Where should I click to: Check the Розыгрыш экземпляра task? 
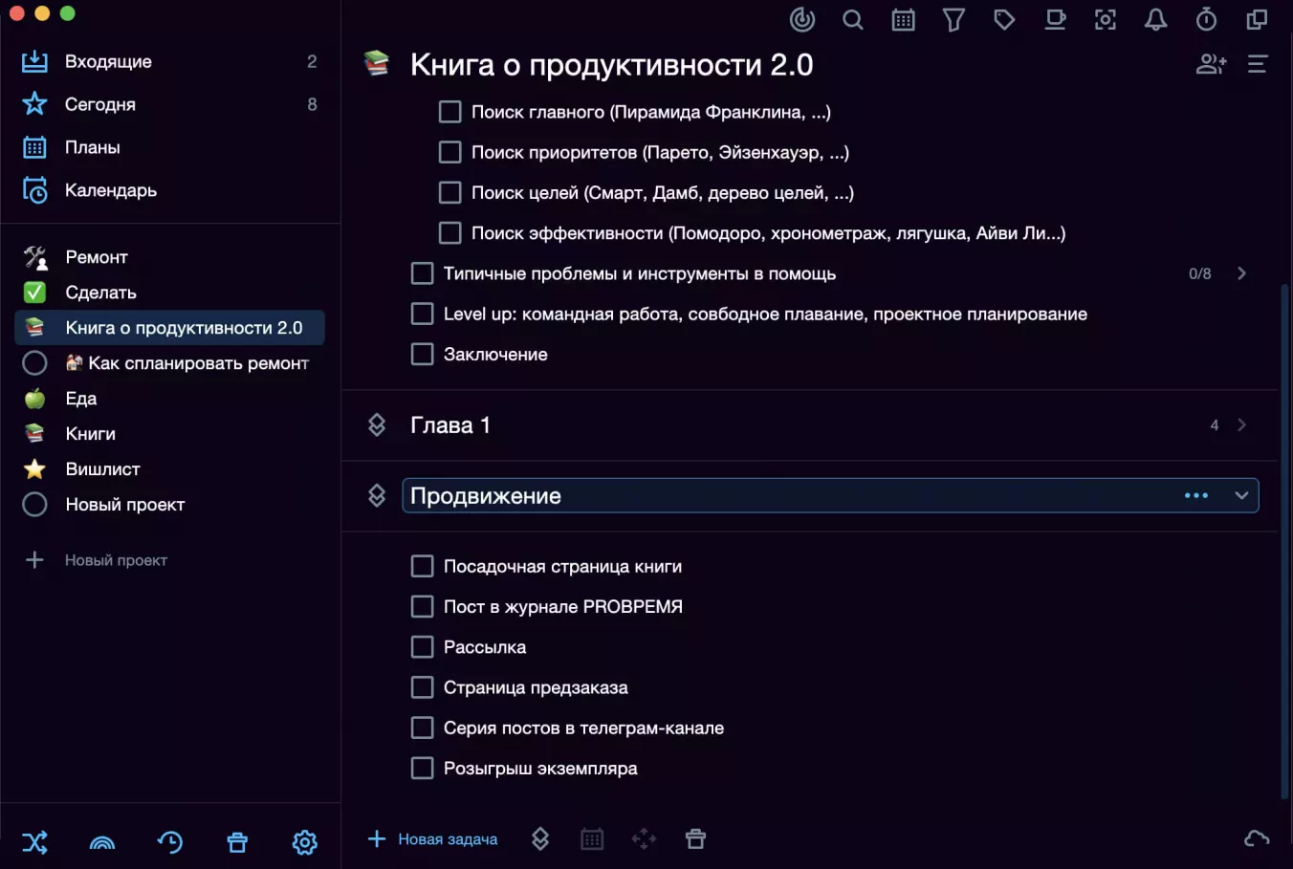point(422,768)
